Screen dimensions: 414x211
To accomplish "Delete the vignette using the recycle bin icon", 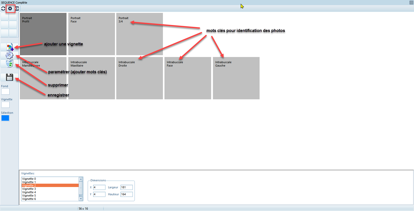I will click(x=10, y=63).
